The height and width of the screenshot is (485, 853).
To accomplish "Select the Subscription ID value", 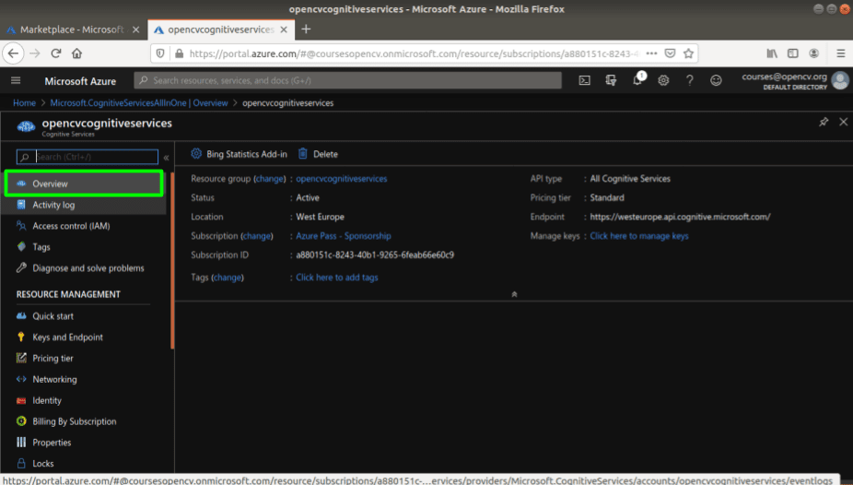I will (x=375, y=254).
